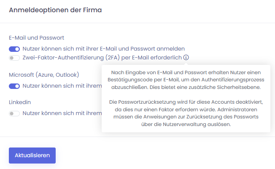This screenshot has height=169, width=275.
Task: Click the tooltip paragraph about Passwortzurücksetzung
Action: (x=186, y=113)
